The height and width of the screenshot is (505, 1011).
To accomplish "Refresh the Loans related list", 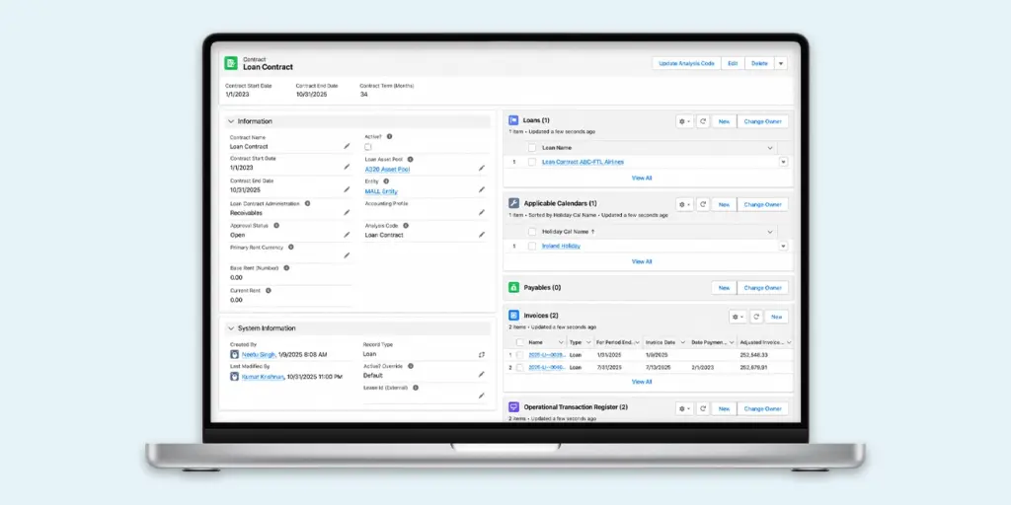I will pos(703,121).
